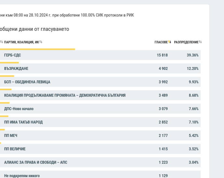Select the ГЕРБ-СДС party name

(13, 55)
